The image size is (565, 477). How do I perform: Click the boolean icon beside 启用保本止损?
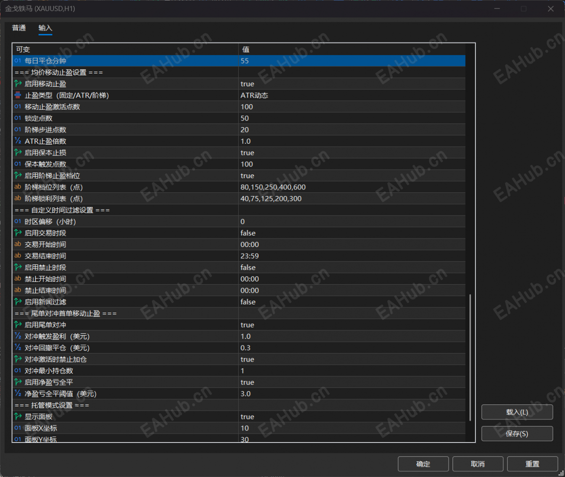pyautogui.click(x=18, y=153)
